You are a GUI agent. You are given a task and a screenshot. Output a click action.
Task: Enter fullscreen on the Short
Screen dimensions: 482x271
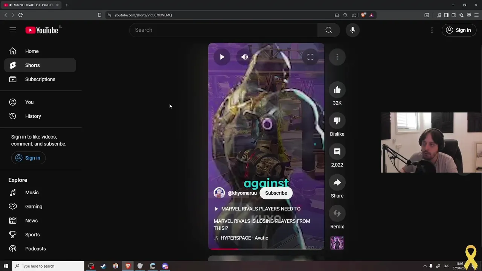310,57
